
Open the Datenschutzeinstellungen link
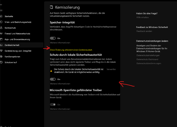(148, 55)
